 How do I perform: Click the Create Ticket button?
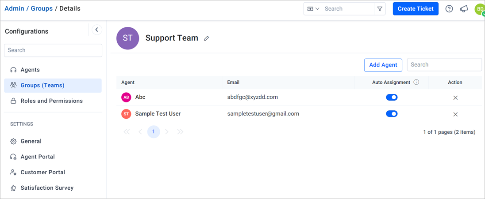tap(416, 9)
